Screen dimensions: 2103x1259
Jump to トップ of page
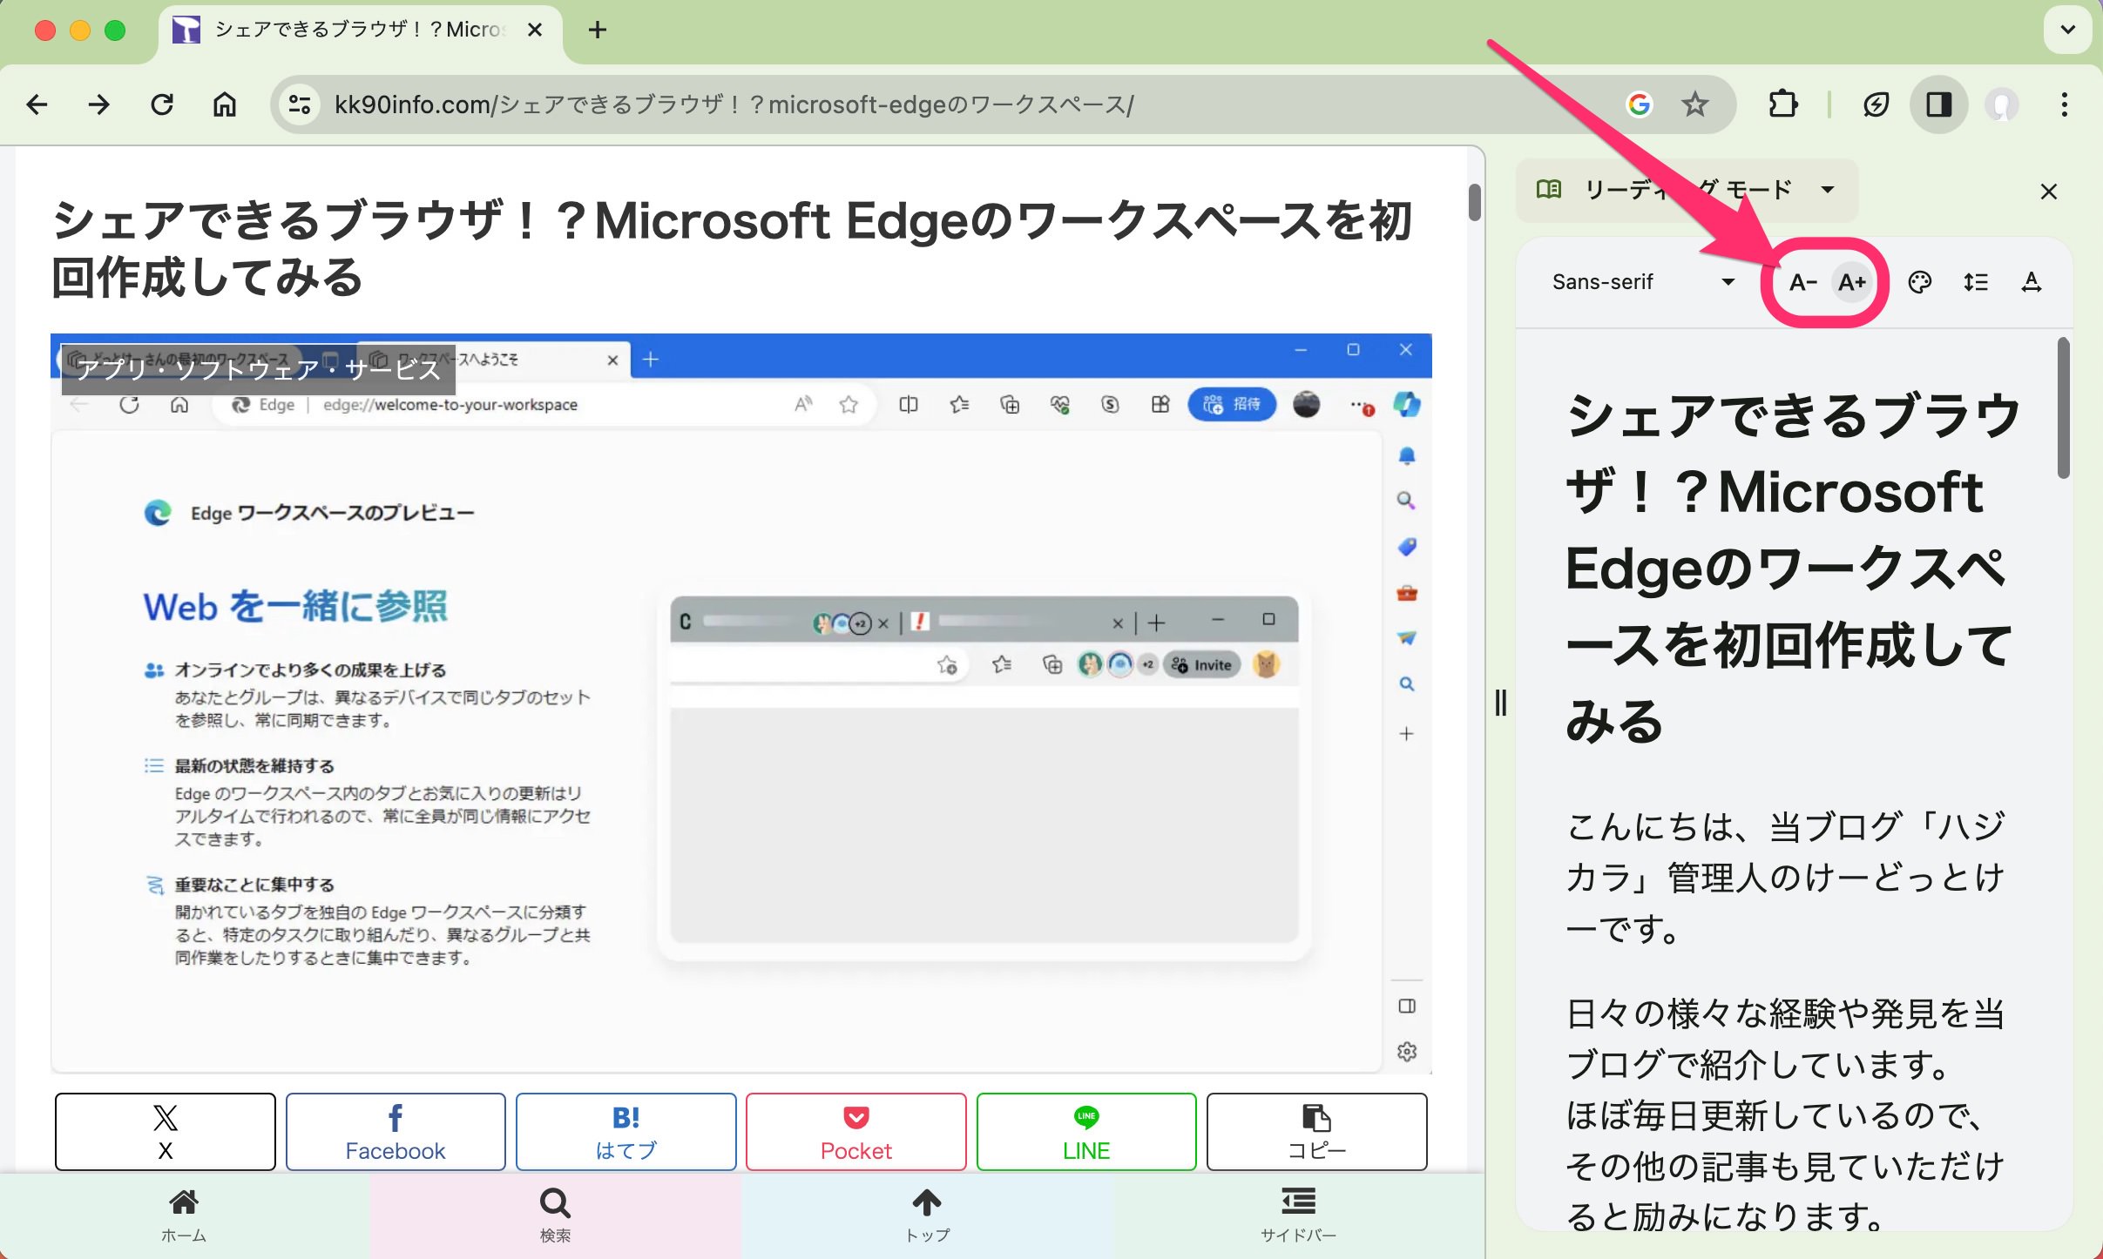click(927, 1215)
